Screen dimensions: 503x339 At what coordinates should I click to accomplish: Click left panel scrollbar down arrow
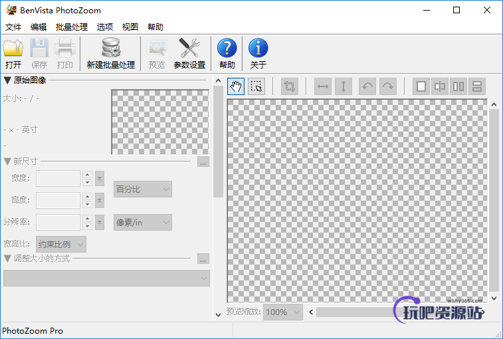click(218, 315)
